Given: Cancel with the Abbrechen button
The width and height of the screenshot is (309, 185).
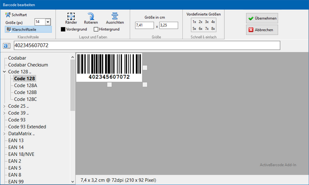Looking at the screenshot, I should tap(262, 30).
